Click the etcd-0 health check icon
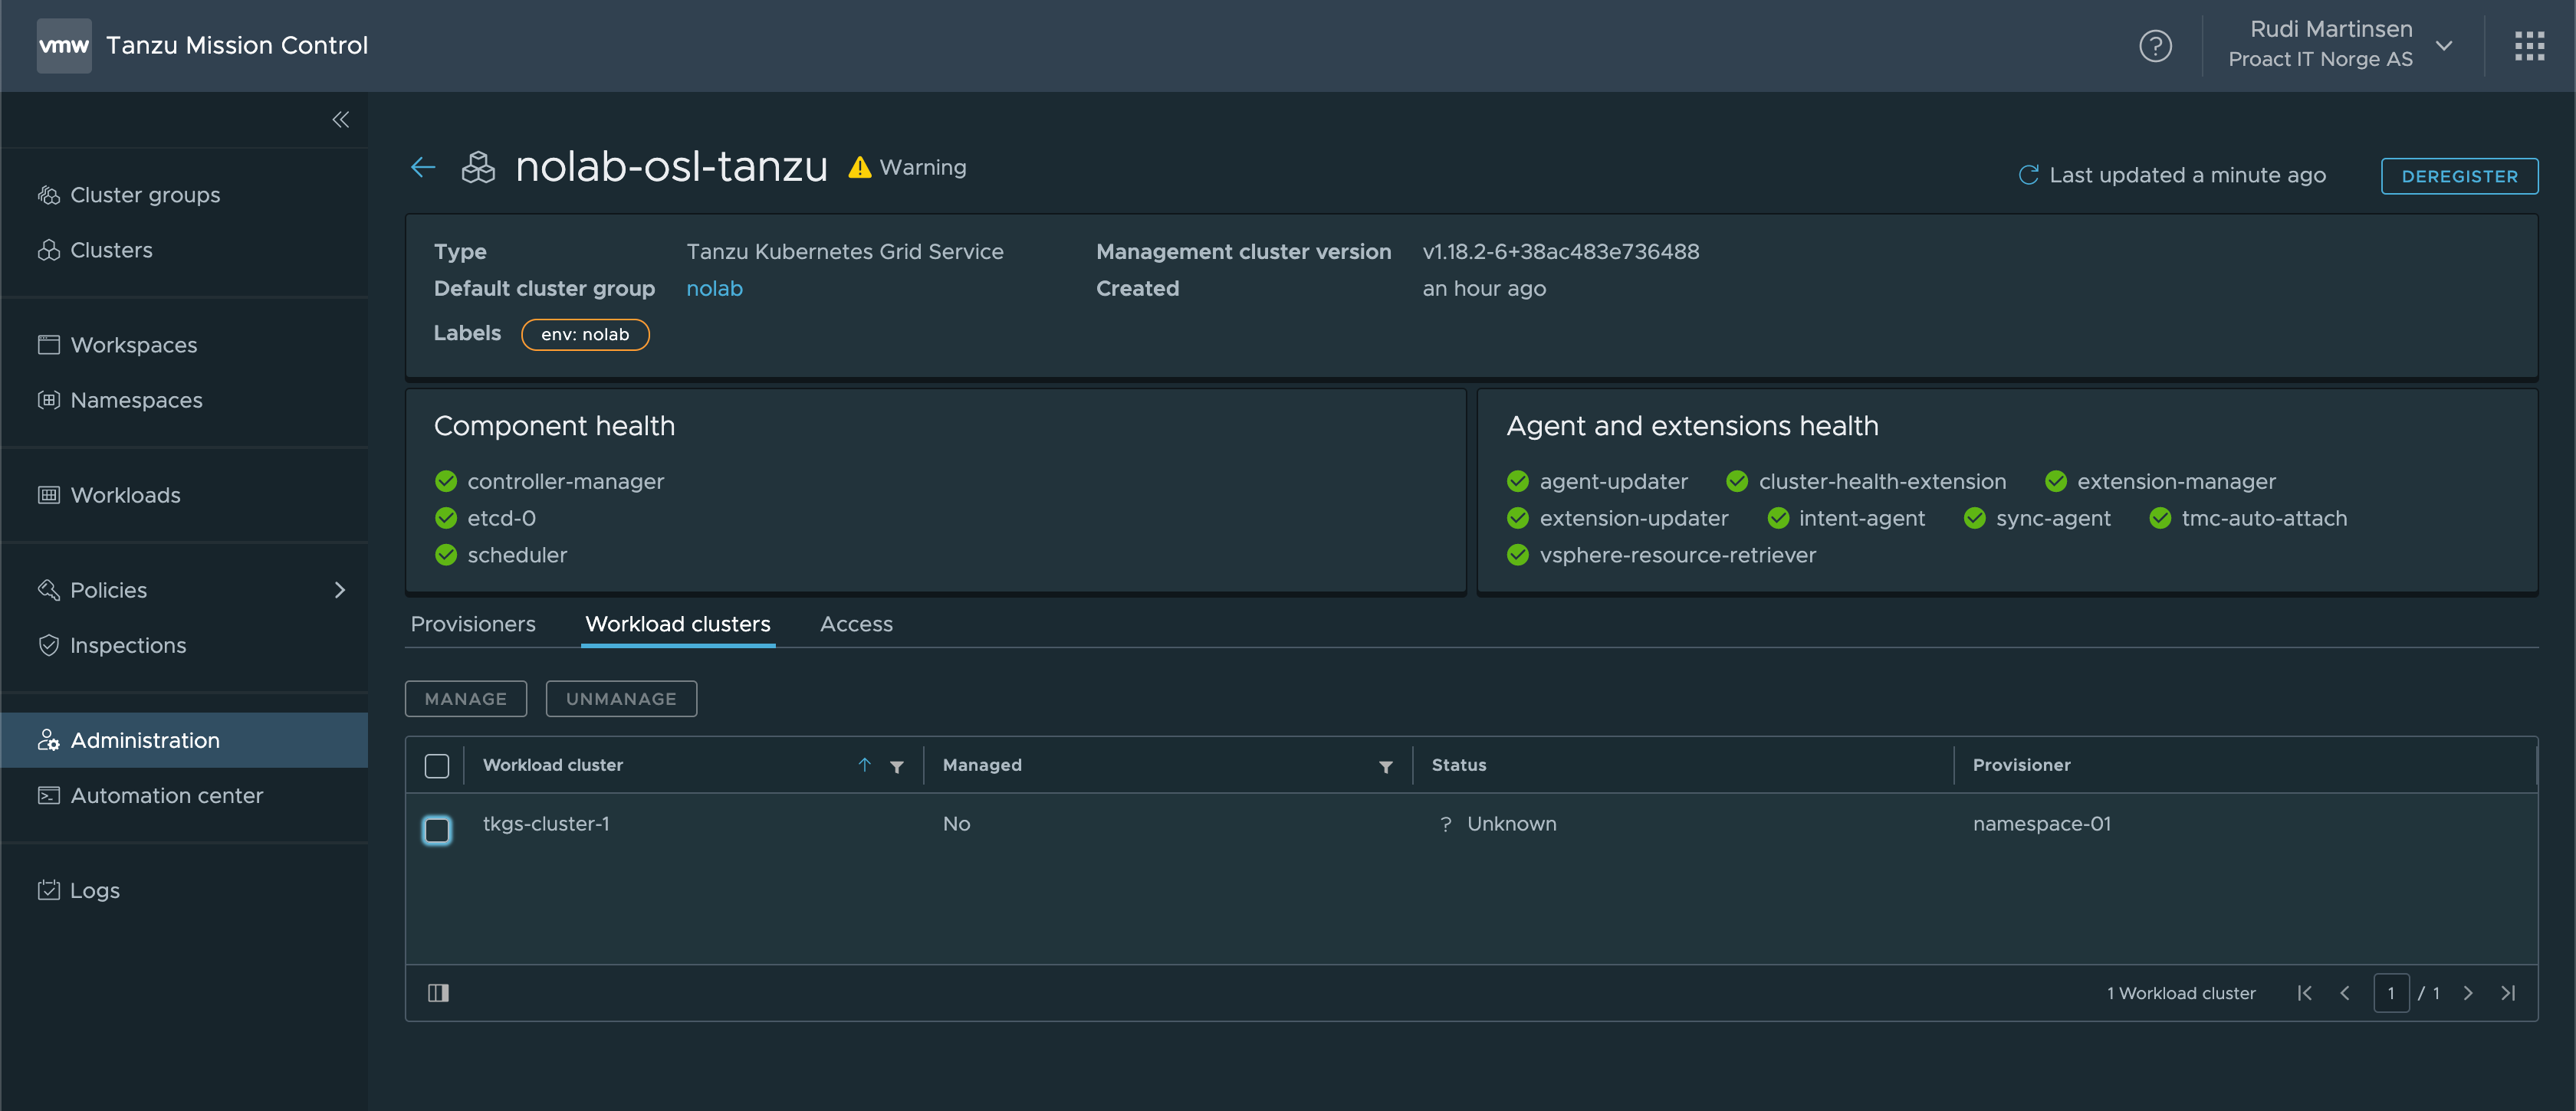Screen dimensions: 2576x1111 [446, 517]
